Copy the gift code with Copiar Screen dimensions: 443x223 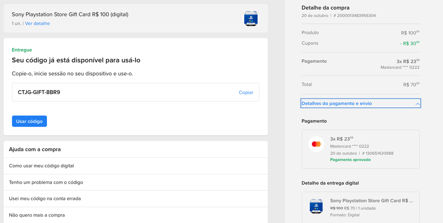[246, 92]
